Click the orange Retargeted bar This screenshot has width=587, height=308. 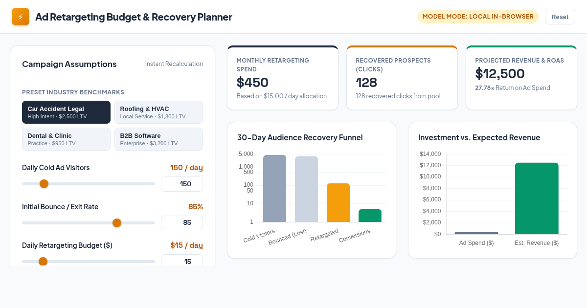(x=339, y=203)
